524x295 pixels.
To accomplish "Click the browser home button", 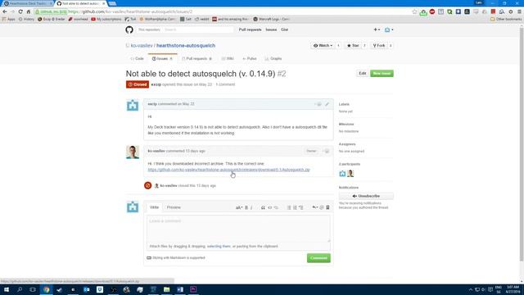I will [29, 11].
